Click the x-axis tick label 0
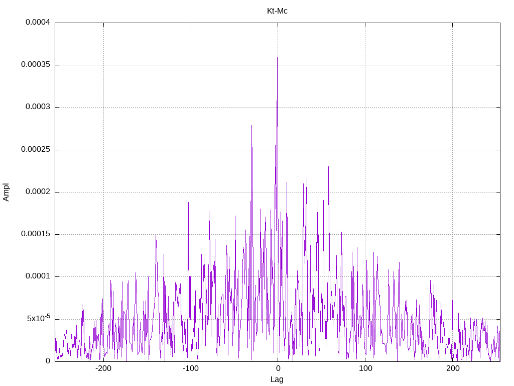 click(278, 368)
